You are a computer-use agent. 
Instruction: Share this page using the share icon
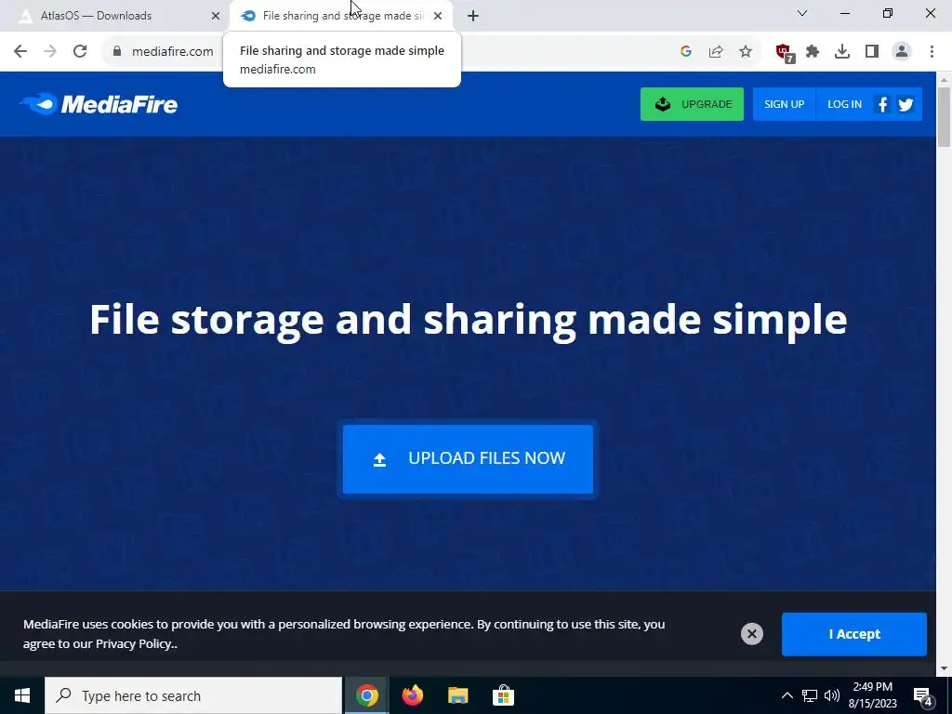(x=716, y=52)
